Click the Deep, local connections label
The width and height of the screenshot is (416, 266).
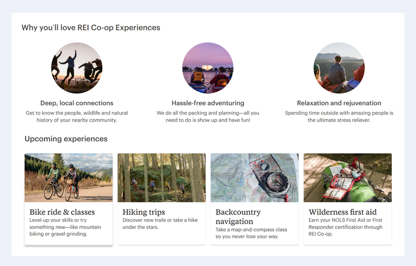[77, 103]
